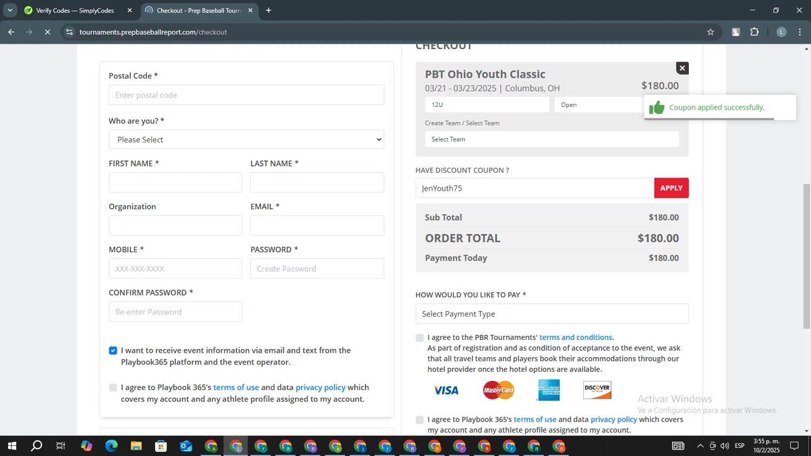Screen dimensions: 811x456
Task: Check Playbook 365 terms box under the account form
Action: (x=113, y=387)
